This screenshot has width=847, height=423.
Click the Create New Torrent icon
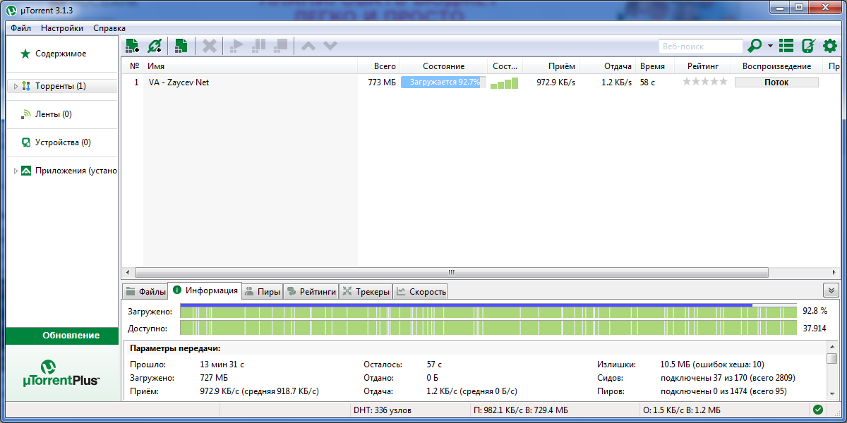[x=181, y=46]
